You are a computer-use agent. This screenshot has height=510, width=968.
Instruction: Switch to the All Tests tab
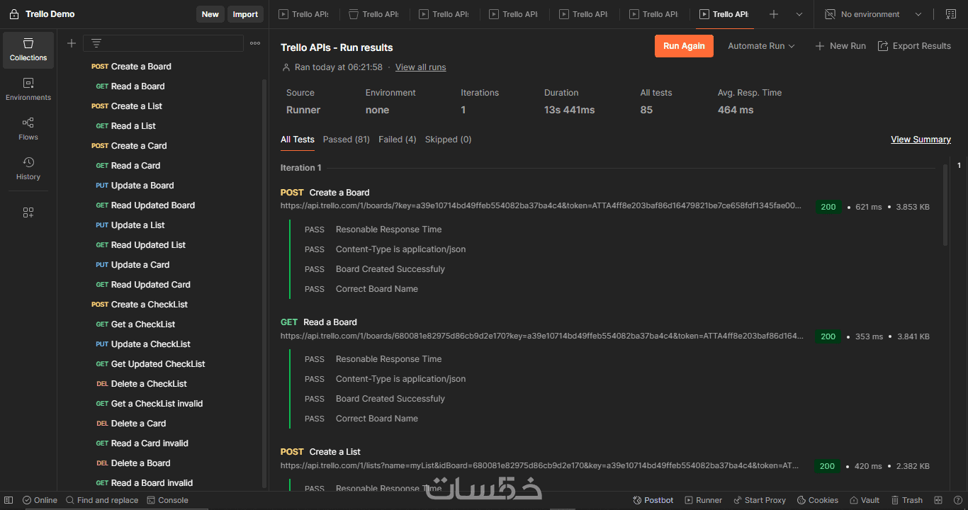pos(298,140)
